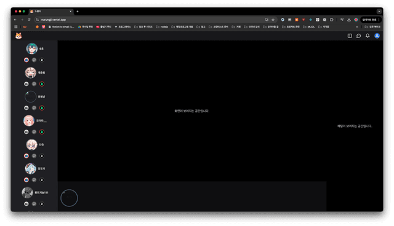This screenshot has width=394, height=226.
Task: Open the tab search dropdown arrow
Action: tap(379, 11)
